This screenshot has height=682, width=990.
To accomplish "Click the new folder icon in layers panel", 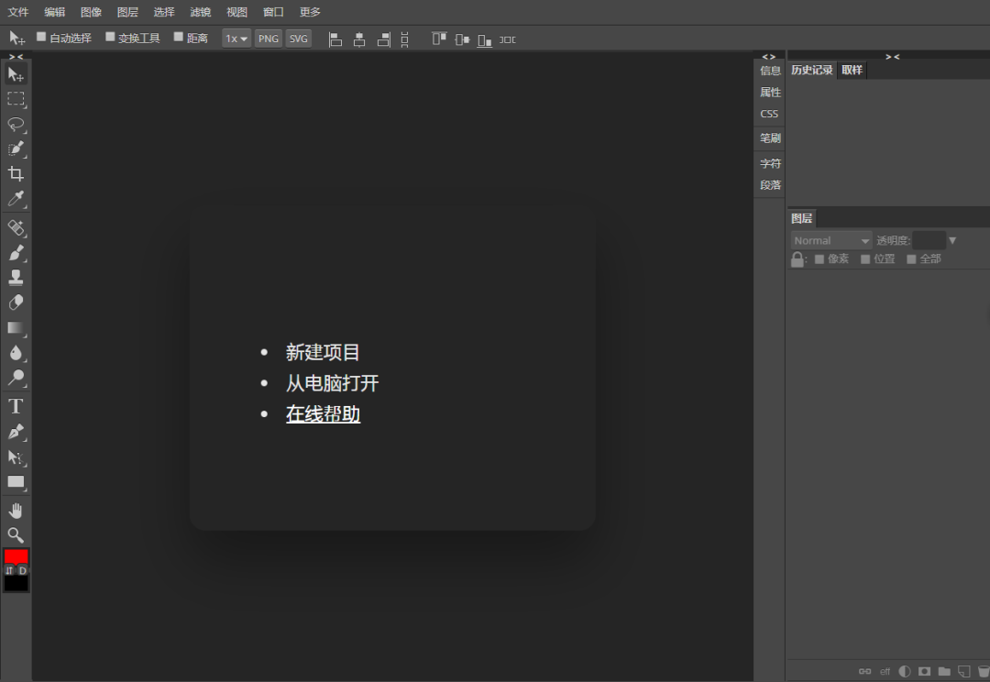I will click(944, 671).
